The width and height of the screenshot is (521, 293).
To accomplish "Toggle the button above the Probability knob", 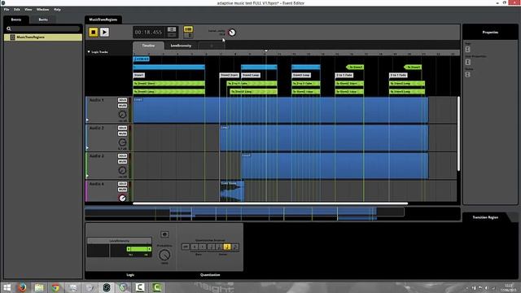I will coord(164,234).
